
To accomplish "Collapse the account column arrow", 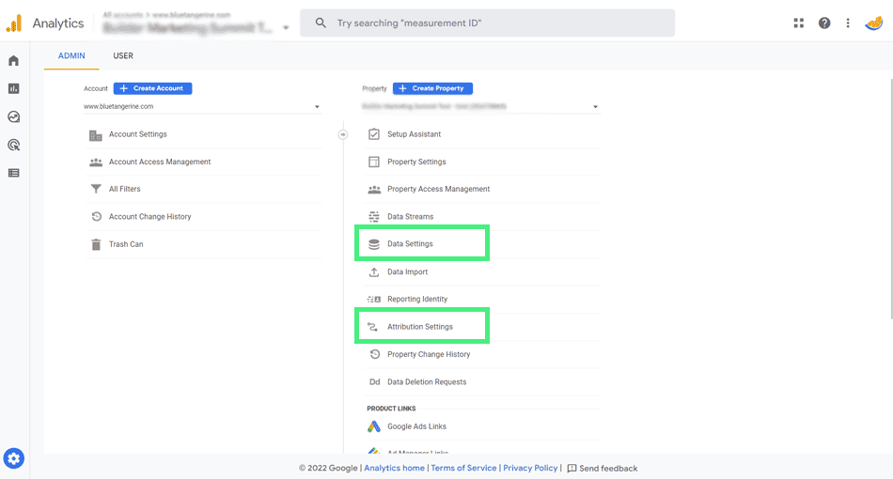I will [343, 135].
